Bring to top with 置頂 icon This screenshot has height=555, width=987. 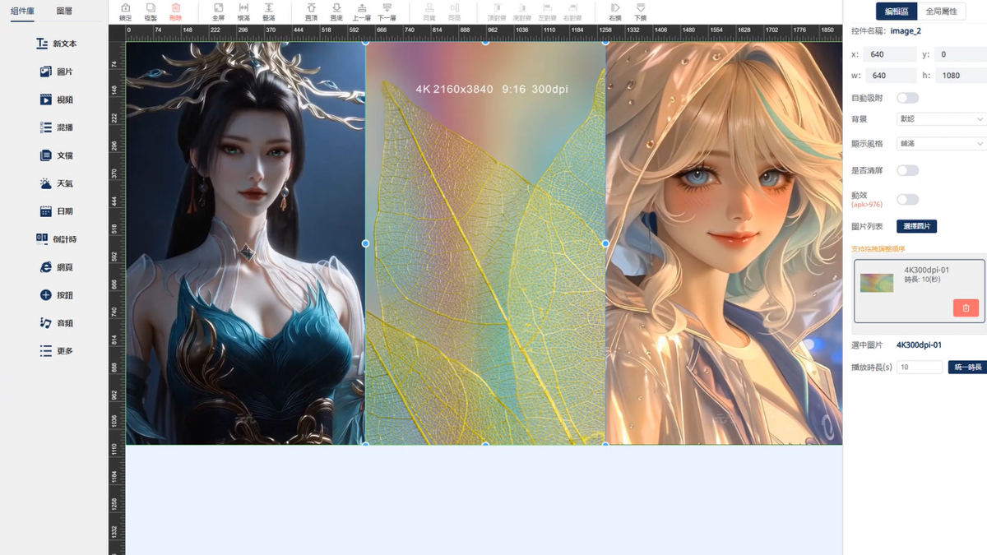point(311,11)
